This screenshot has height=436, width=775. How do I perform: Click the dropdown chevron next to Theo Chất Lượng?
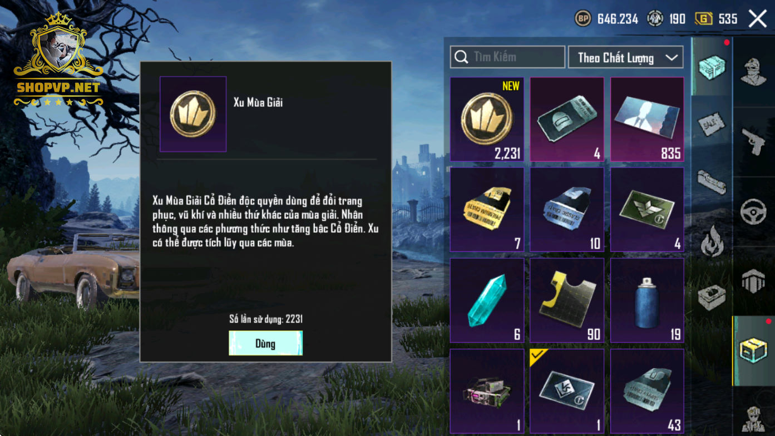coord(672,57)
